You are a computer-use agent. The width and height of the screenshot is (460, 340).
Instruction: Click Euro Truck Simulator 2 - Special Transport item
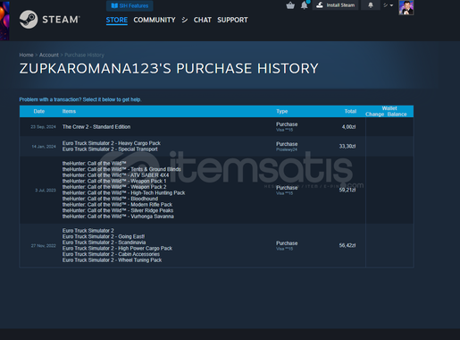pyautogui.click(x=110, y=149)
